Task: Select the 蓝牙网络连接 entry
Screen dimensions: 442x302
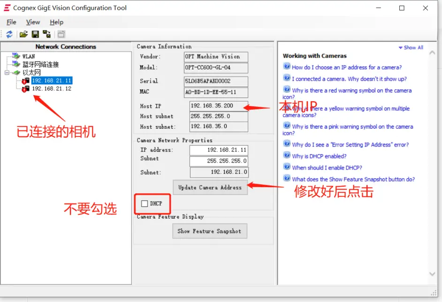Action: [41, 65]
